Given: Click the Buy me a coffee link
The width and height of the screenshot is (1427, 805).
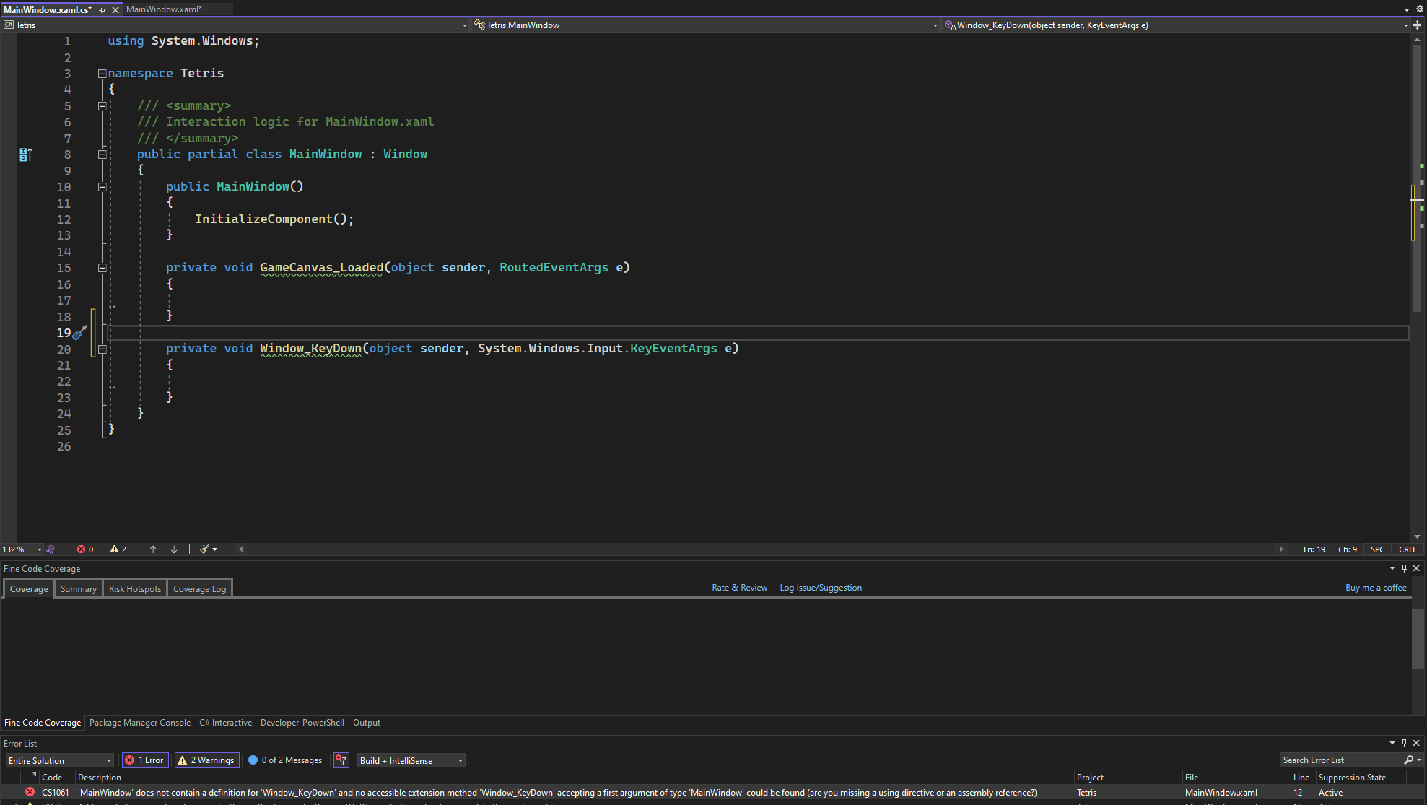Looking at the screenshot, I should point(1376,588).
